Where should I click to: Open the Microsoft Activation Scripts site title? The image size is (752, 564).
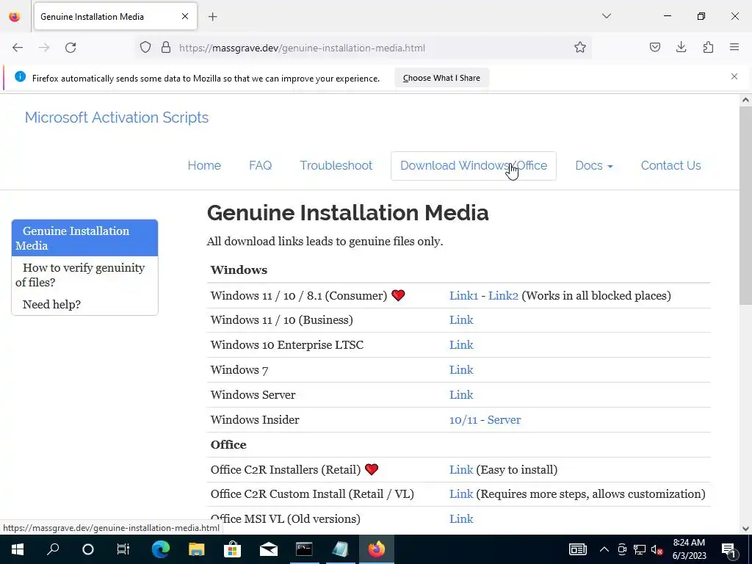click(x=117, y=117)
